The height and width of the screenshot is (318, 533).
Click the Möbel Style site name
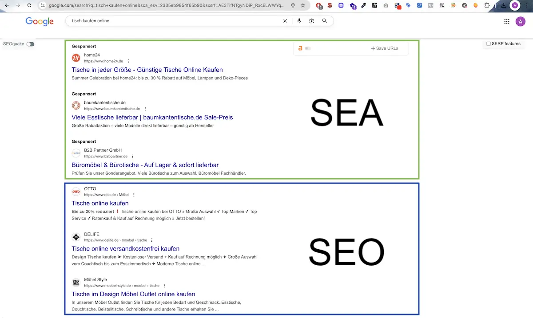pos(95,280)
